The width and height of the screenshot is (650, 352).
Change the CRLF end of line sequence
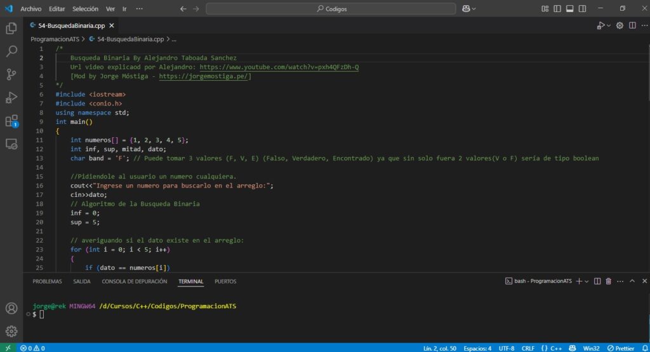coord(527,348)
